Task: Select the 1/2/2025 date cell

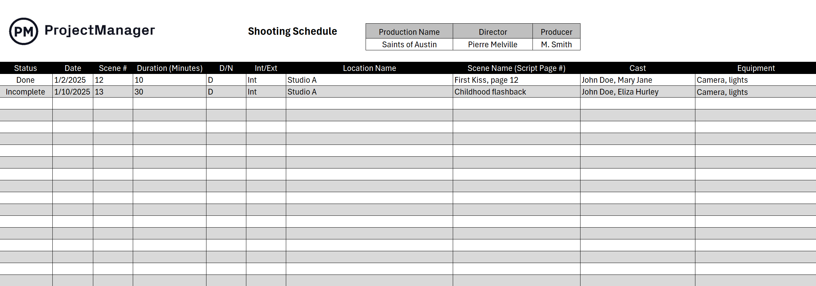Action: pos(70,80)
